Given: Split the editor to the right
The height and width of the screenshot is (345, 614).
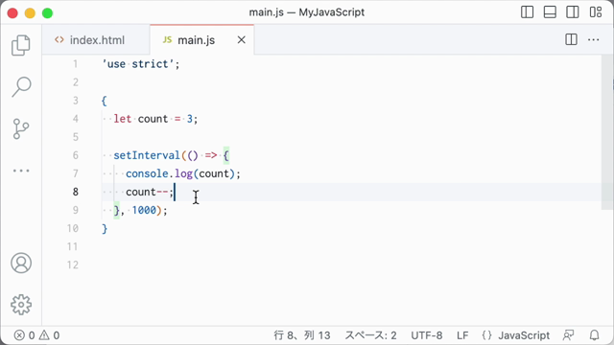Looking at the screenshot, I should [x=572, y=39].
